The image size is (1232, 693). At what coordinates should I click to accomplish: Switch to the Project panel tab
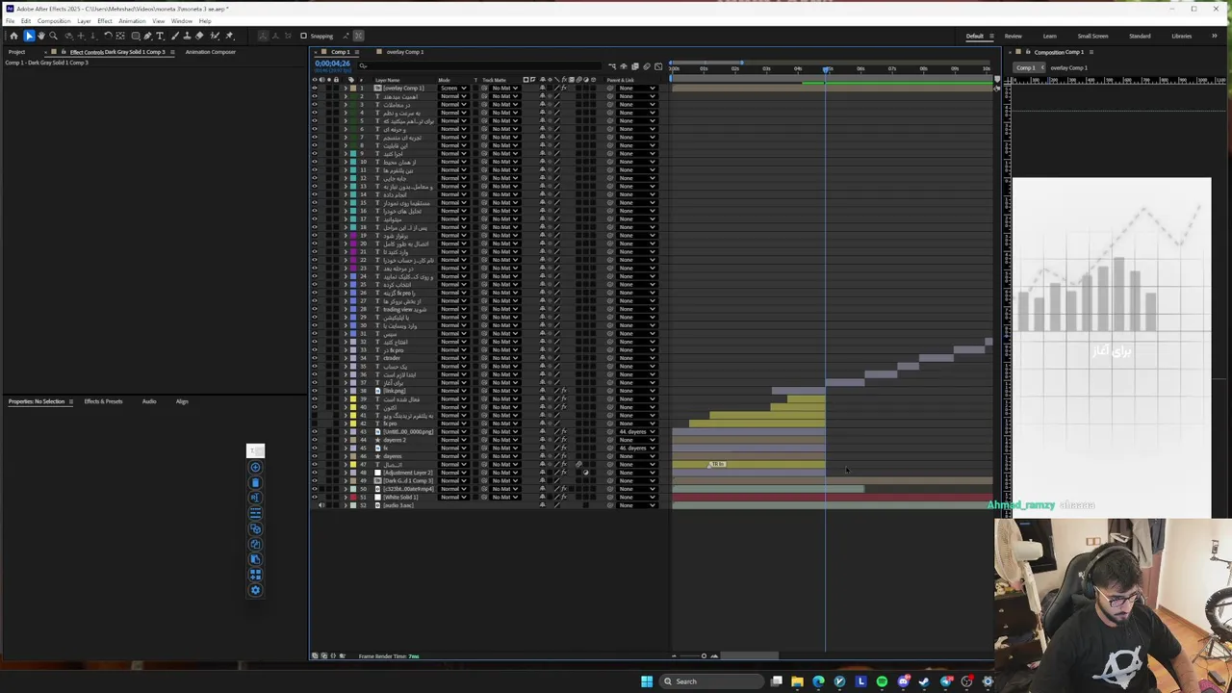click(x=16, y=52)
